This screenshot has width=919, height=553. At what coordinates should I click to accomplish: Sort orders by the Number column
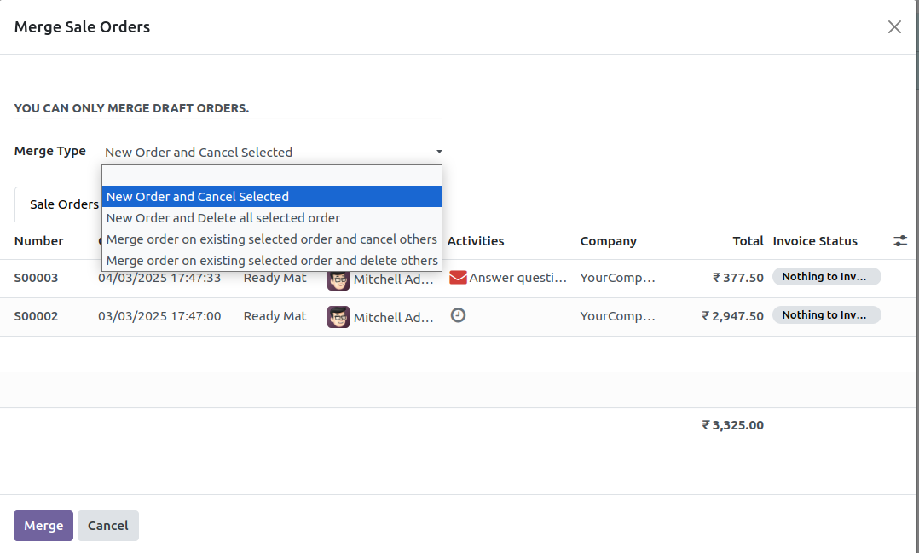(39, 240)
